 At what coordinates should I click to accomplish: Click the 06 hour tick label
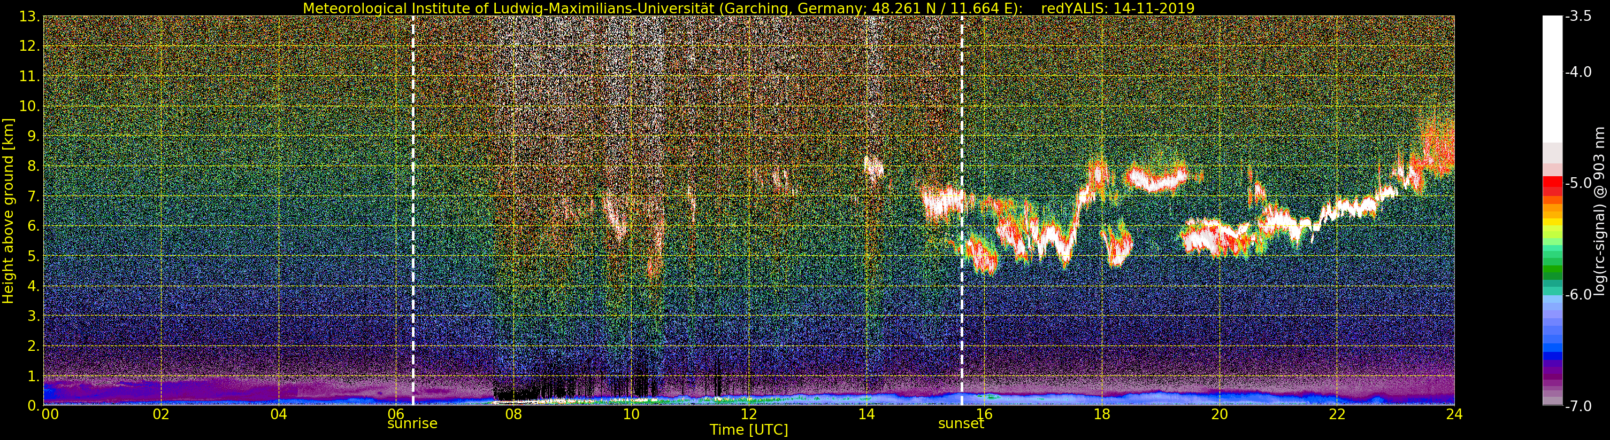396,414
